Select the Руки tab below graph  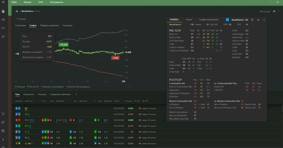coord(17,94)
